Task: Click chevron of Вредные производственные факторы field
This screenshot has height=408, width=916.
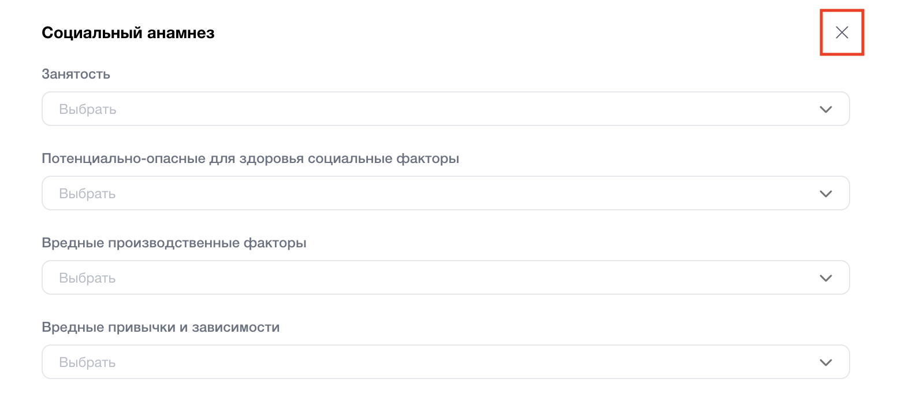Action: 825,278
